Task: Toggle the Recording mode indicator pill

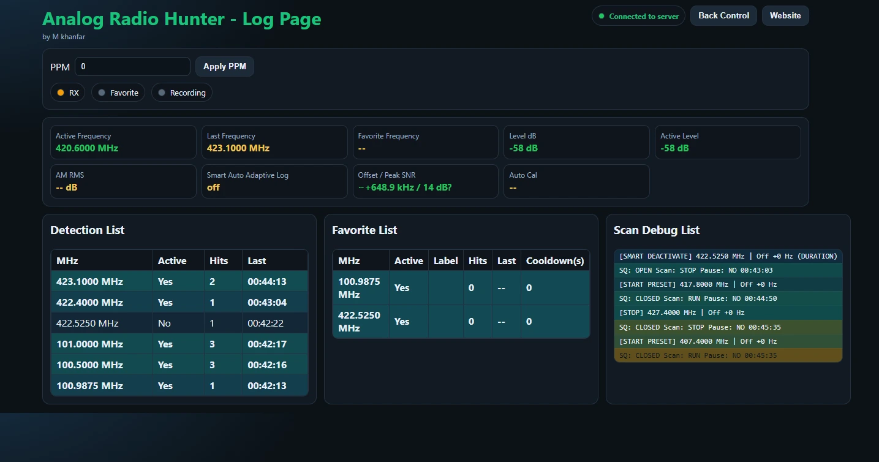Action: pyautogui.click(x=181, y=93)
